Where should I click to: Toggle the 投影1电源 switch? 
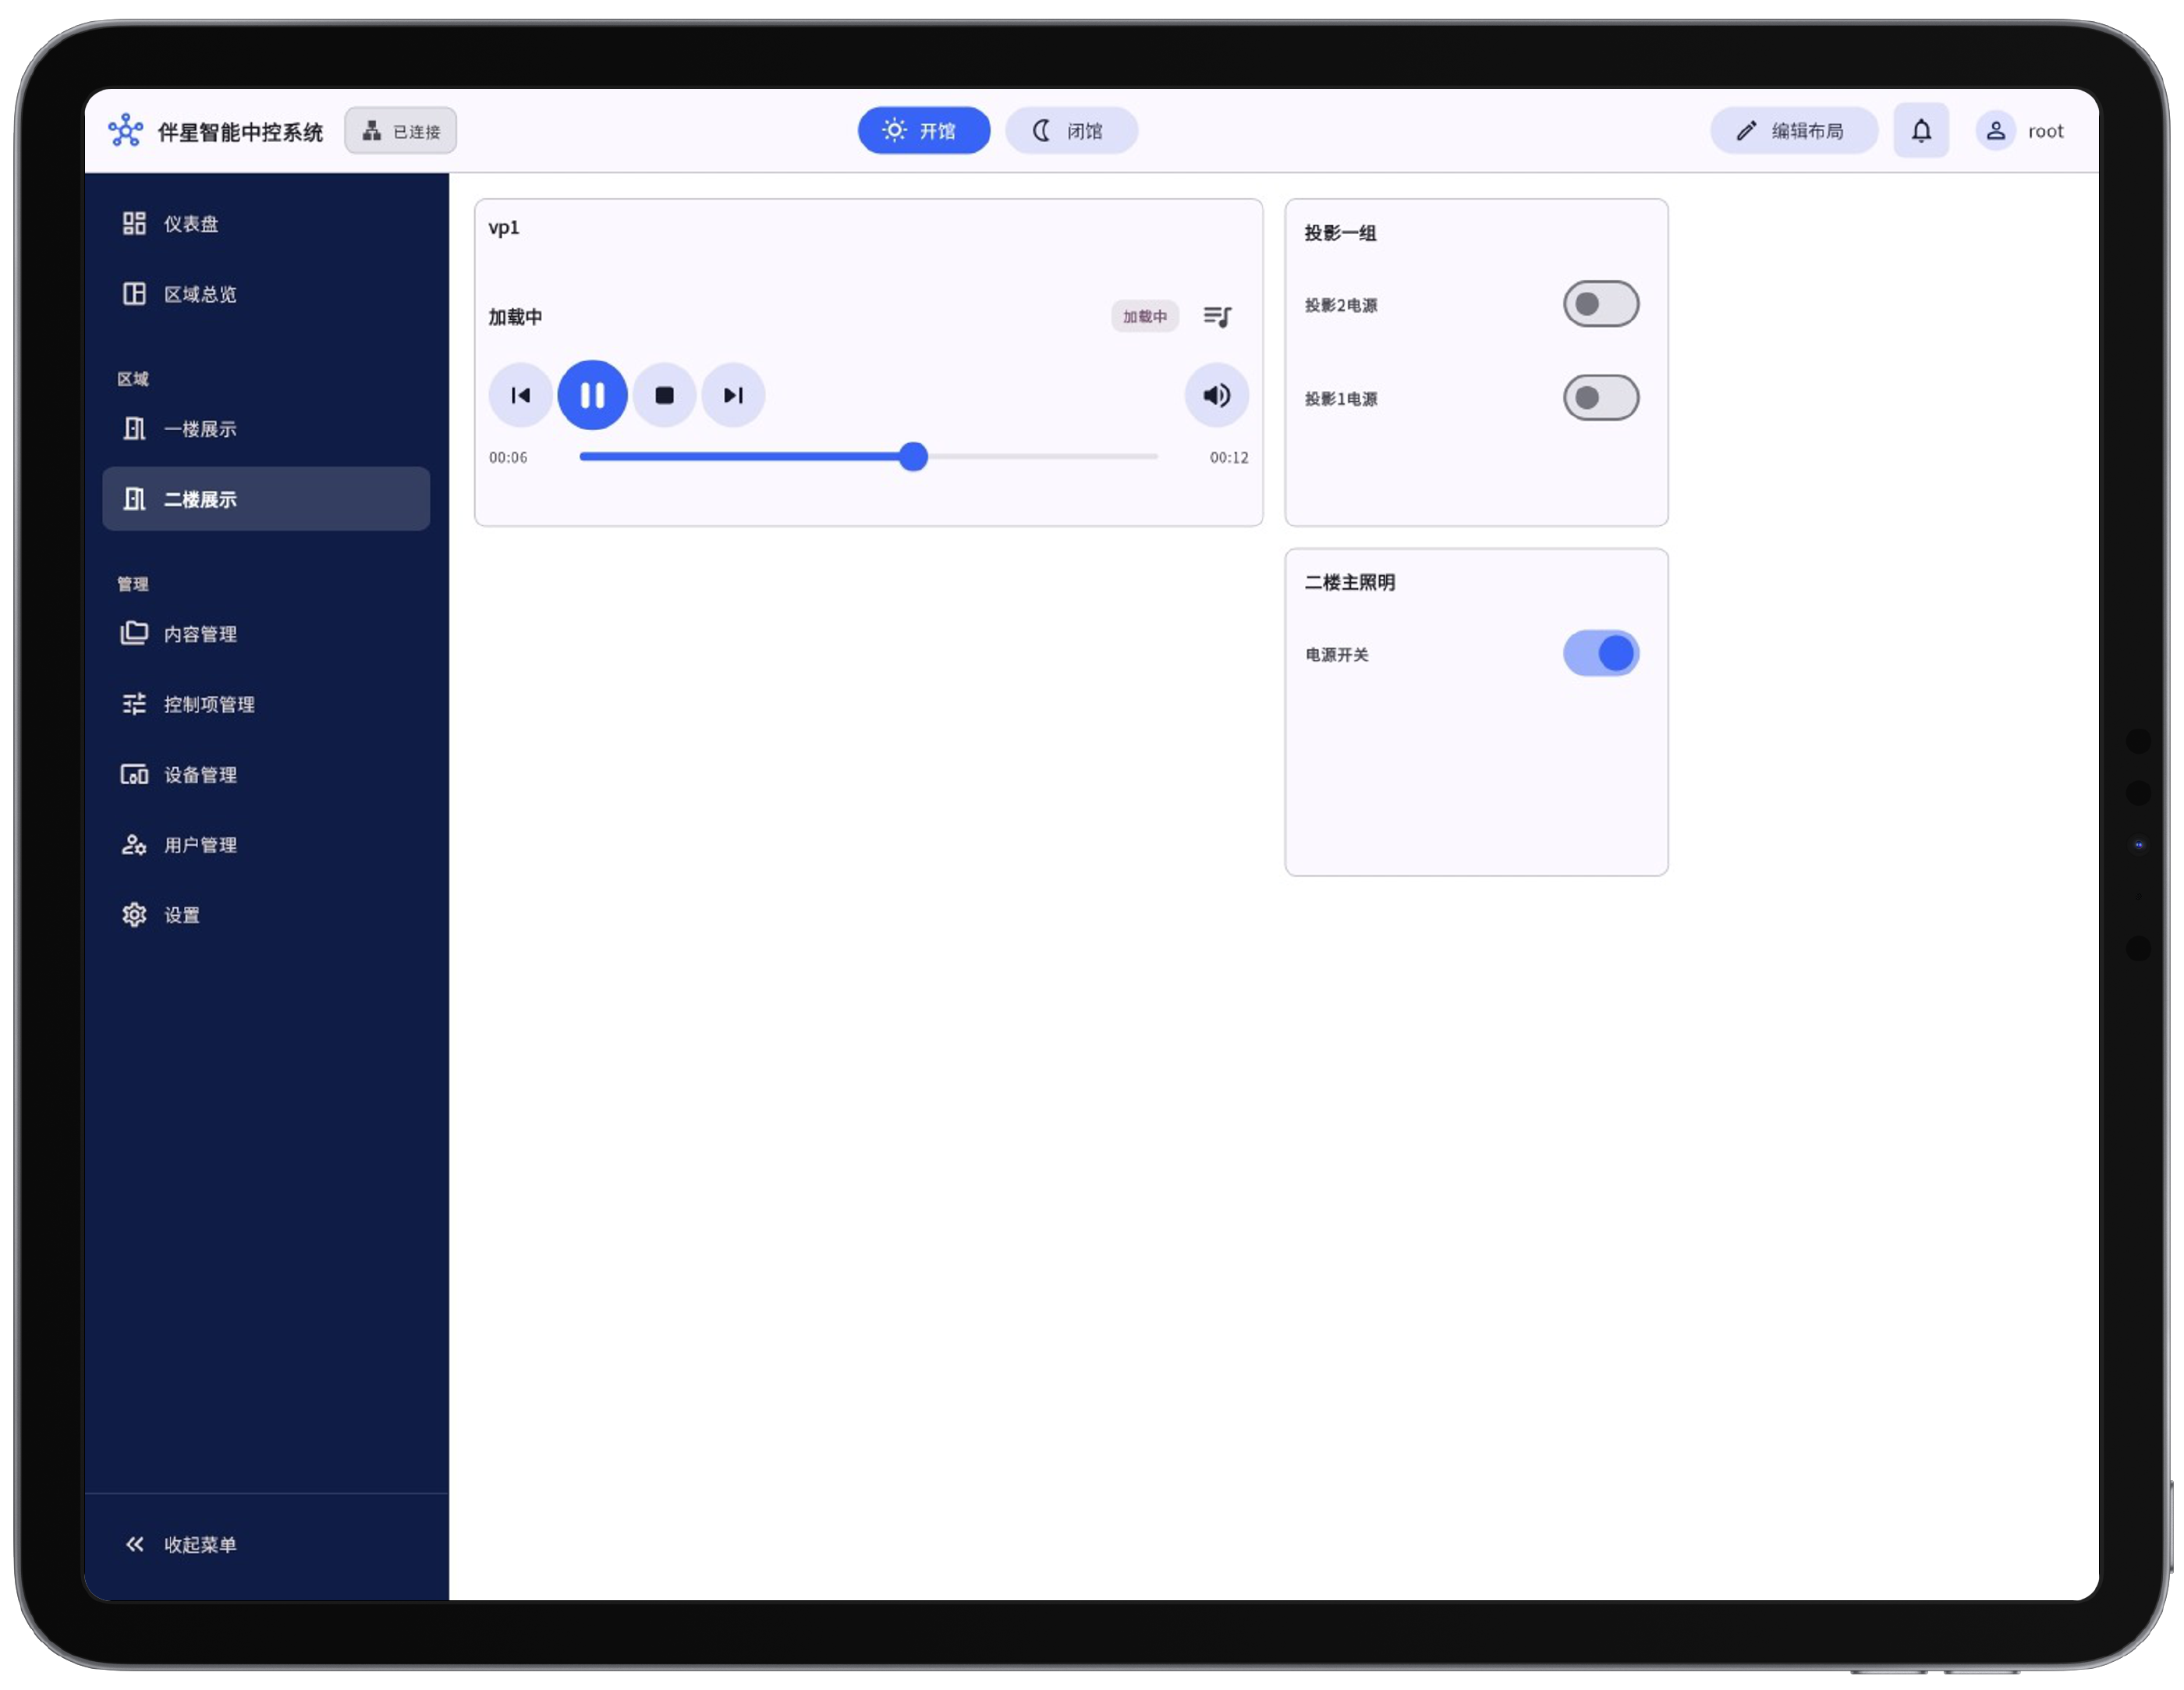coord(1600,398)
